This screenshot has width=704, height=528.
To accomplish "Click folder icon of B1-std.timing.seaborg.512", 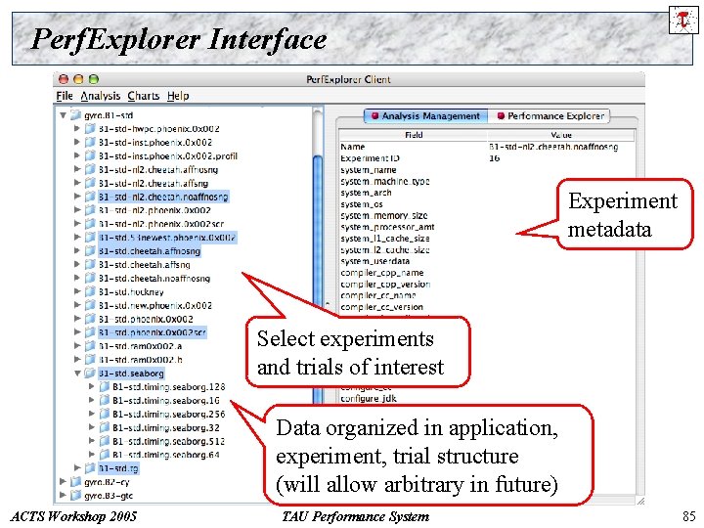I will click(x=105, y=441).
